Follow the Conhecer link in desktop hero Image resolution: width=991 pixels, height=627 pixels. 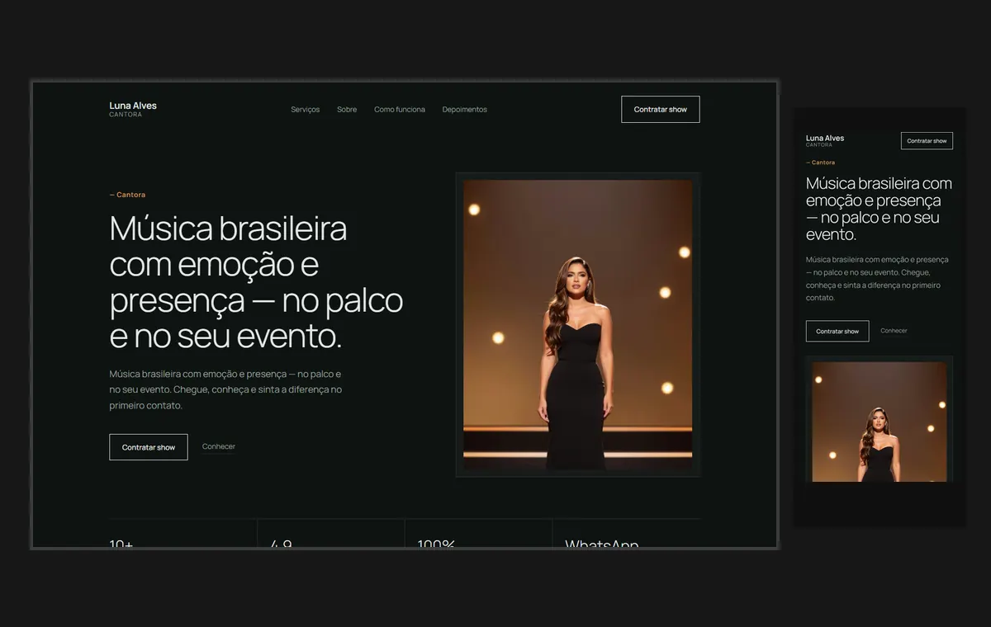(219, 446)
